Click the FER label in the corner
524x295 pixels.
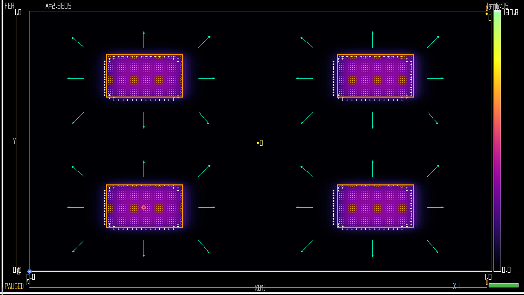click(9, 6)
